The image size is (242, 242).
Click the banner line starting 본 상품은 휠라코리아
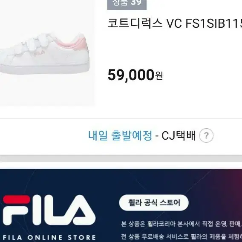[x=181, y=224]
